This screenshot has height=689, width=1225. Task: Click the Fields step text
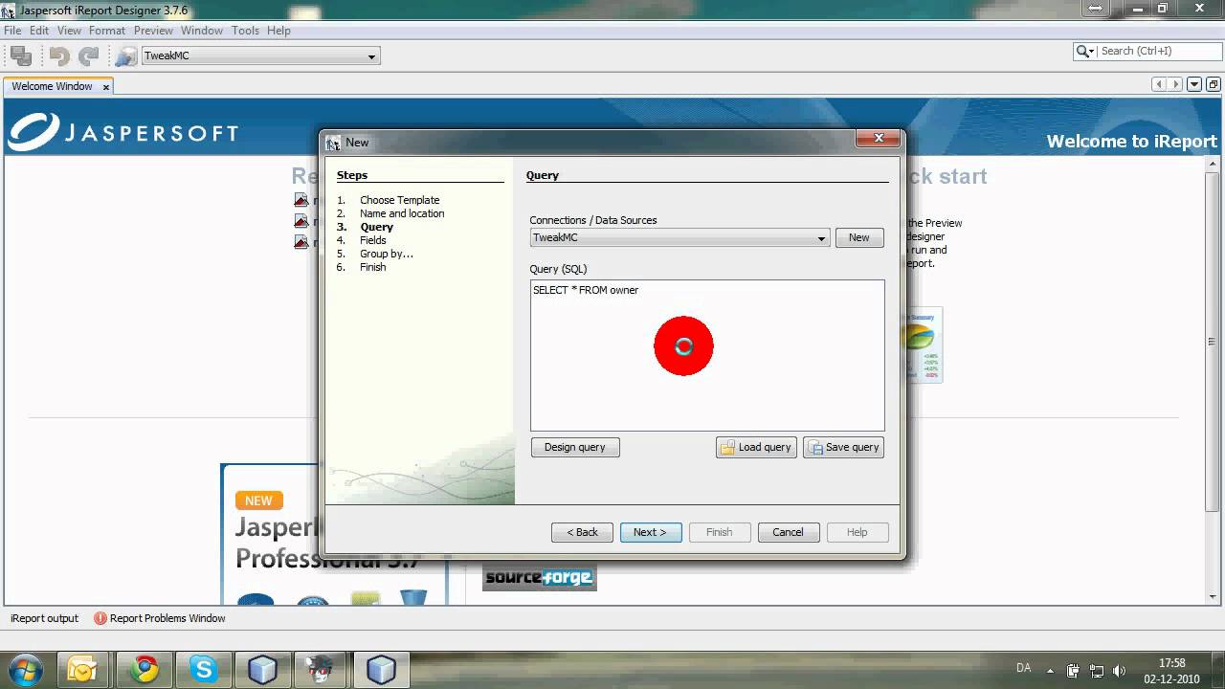click(x=373, y=240)
